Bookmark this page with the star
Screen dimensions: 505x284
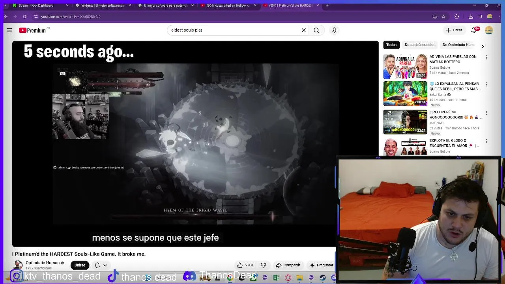tap(443, 17)
